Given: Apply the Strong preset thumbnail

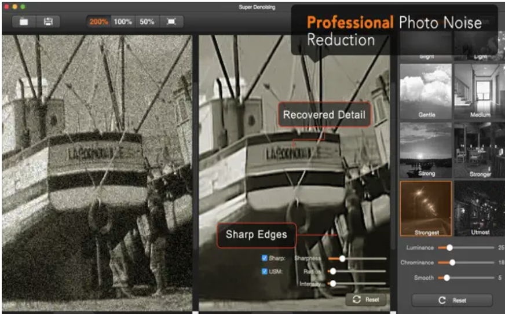Looking at the screenshot, I should (x=426, y=149).
